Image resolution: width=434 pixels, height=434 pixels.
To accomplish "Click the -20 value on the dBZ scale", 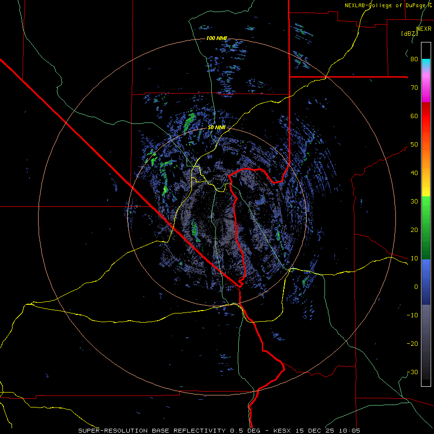I will click(x=412, y=343).
